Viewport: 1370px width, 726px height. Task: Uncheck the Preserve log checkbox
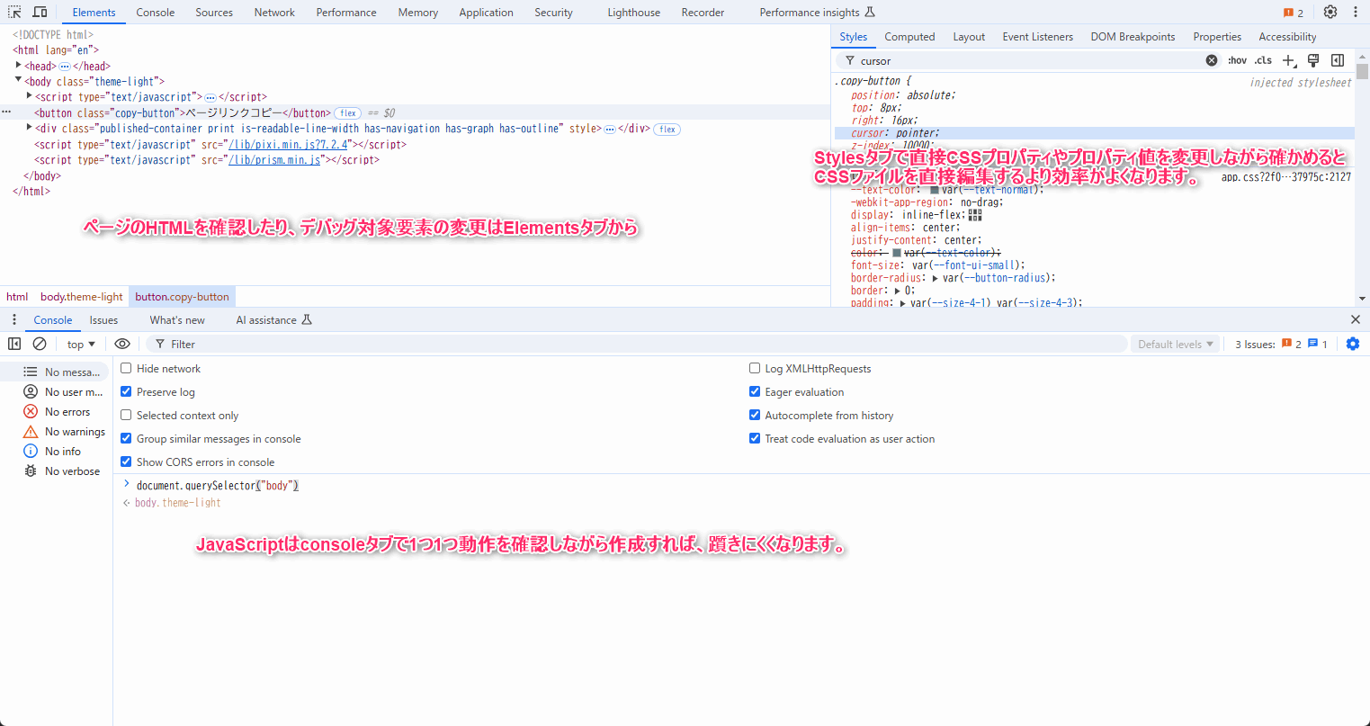(126, 391)
